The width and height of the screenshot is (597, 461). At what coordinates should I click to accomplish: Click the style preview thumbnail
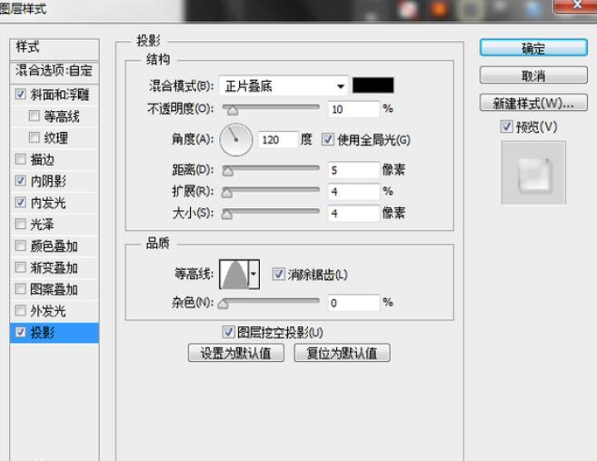click(533, 172)
